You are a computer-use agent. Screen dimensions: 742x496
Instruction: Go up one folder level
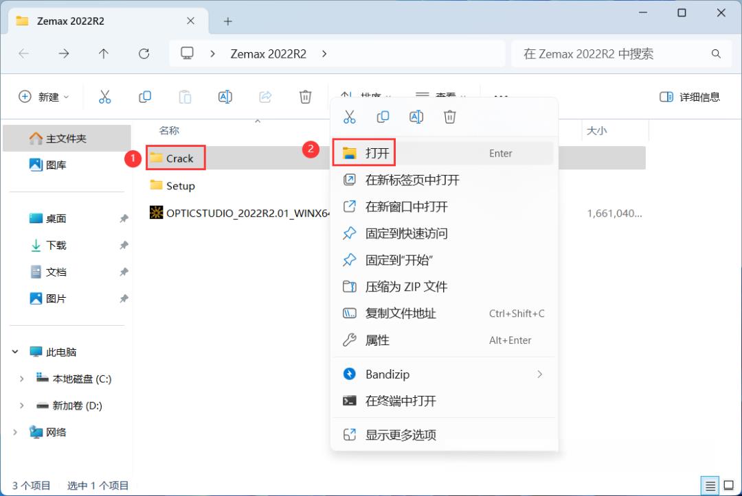(104, 54)
